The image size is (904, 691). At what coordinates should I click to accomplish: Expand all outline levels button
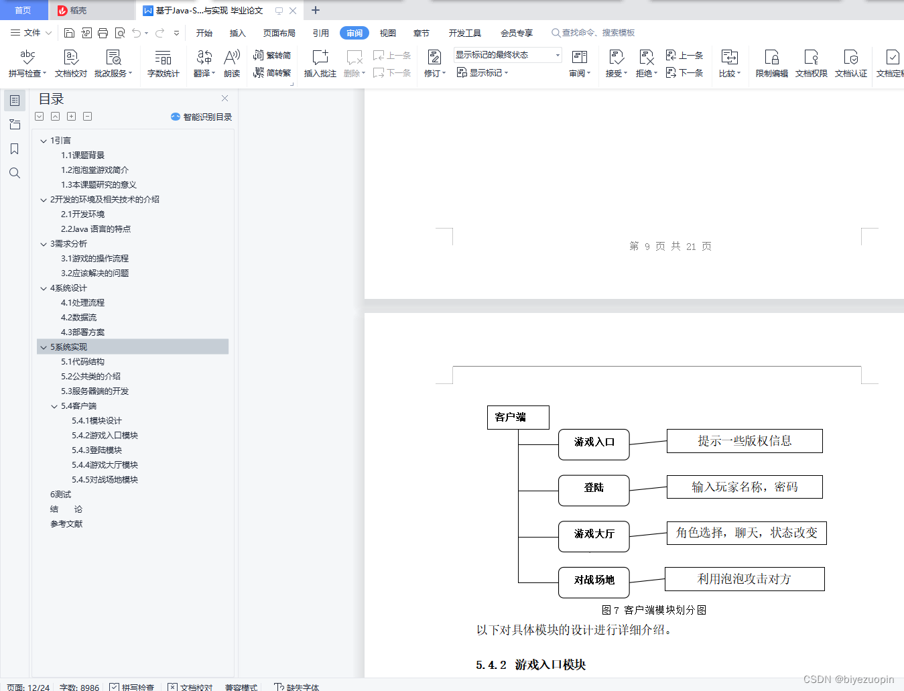pos(72,117)
